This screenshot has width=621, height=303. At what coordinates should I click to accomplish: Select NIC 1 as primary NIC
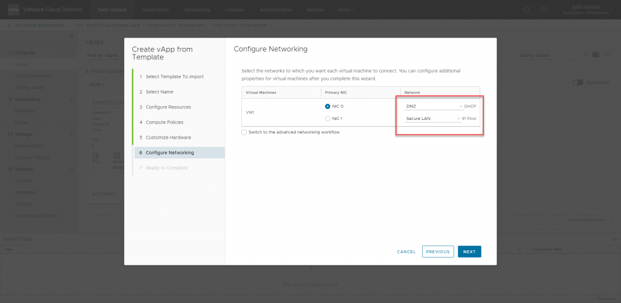pos(328,118)
